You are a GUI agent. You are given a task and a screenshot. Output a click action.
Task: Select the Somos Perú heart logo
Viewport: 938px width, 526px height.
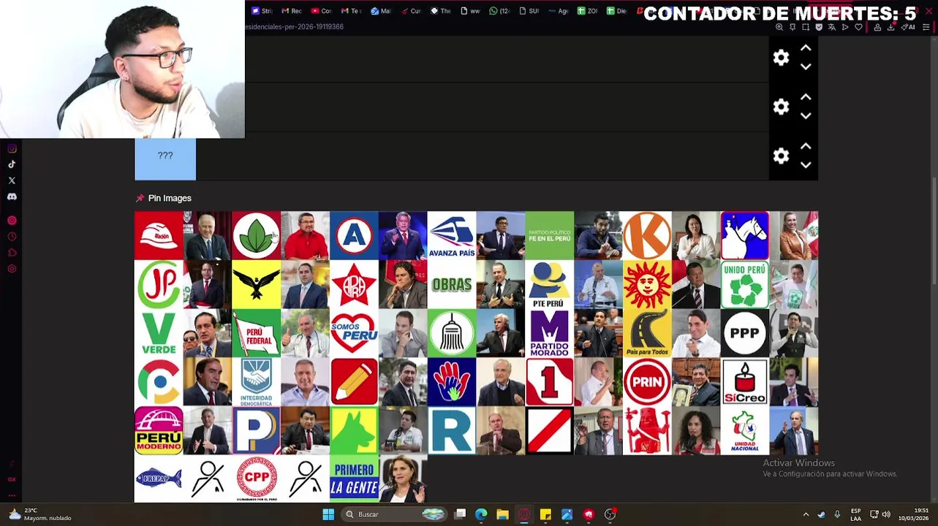click(354, 333)
